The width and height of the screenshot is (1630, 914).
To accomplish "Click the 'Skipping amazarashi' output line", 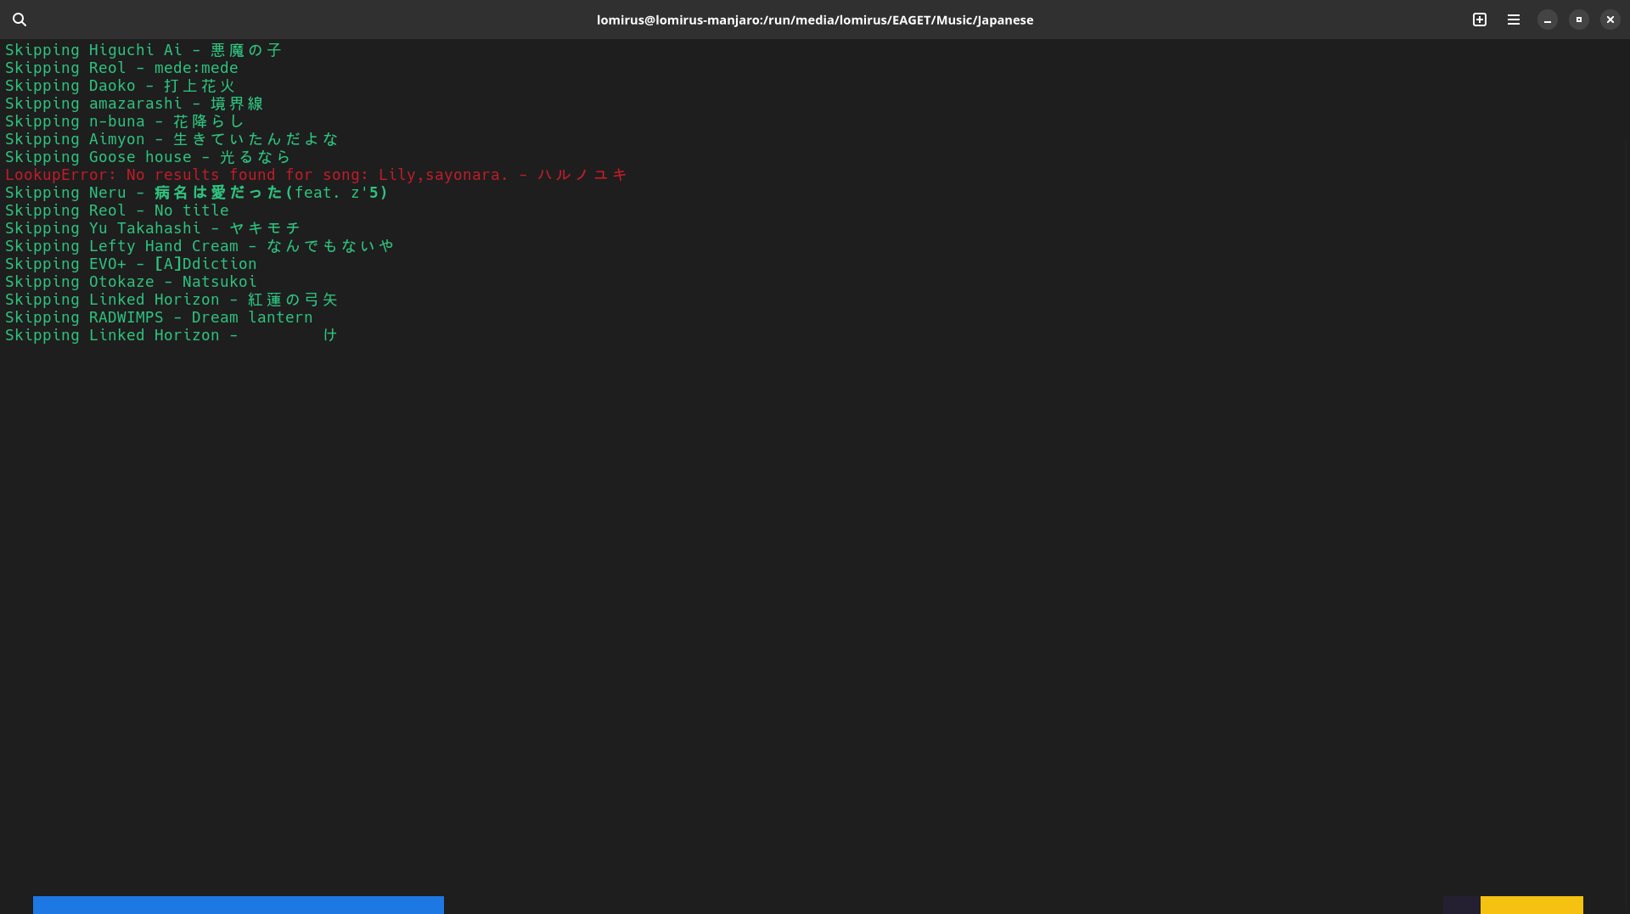I will point(134,104).
